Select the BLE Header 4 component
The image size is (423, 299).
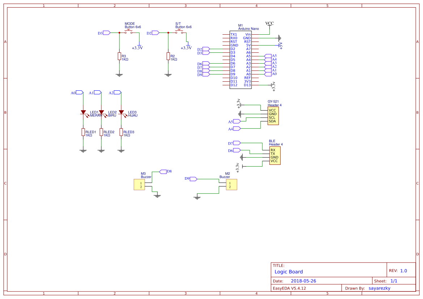pyautogui.click(x=274, y=155)
